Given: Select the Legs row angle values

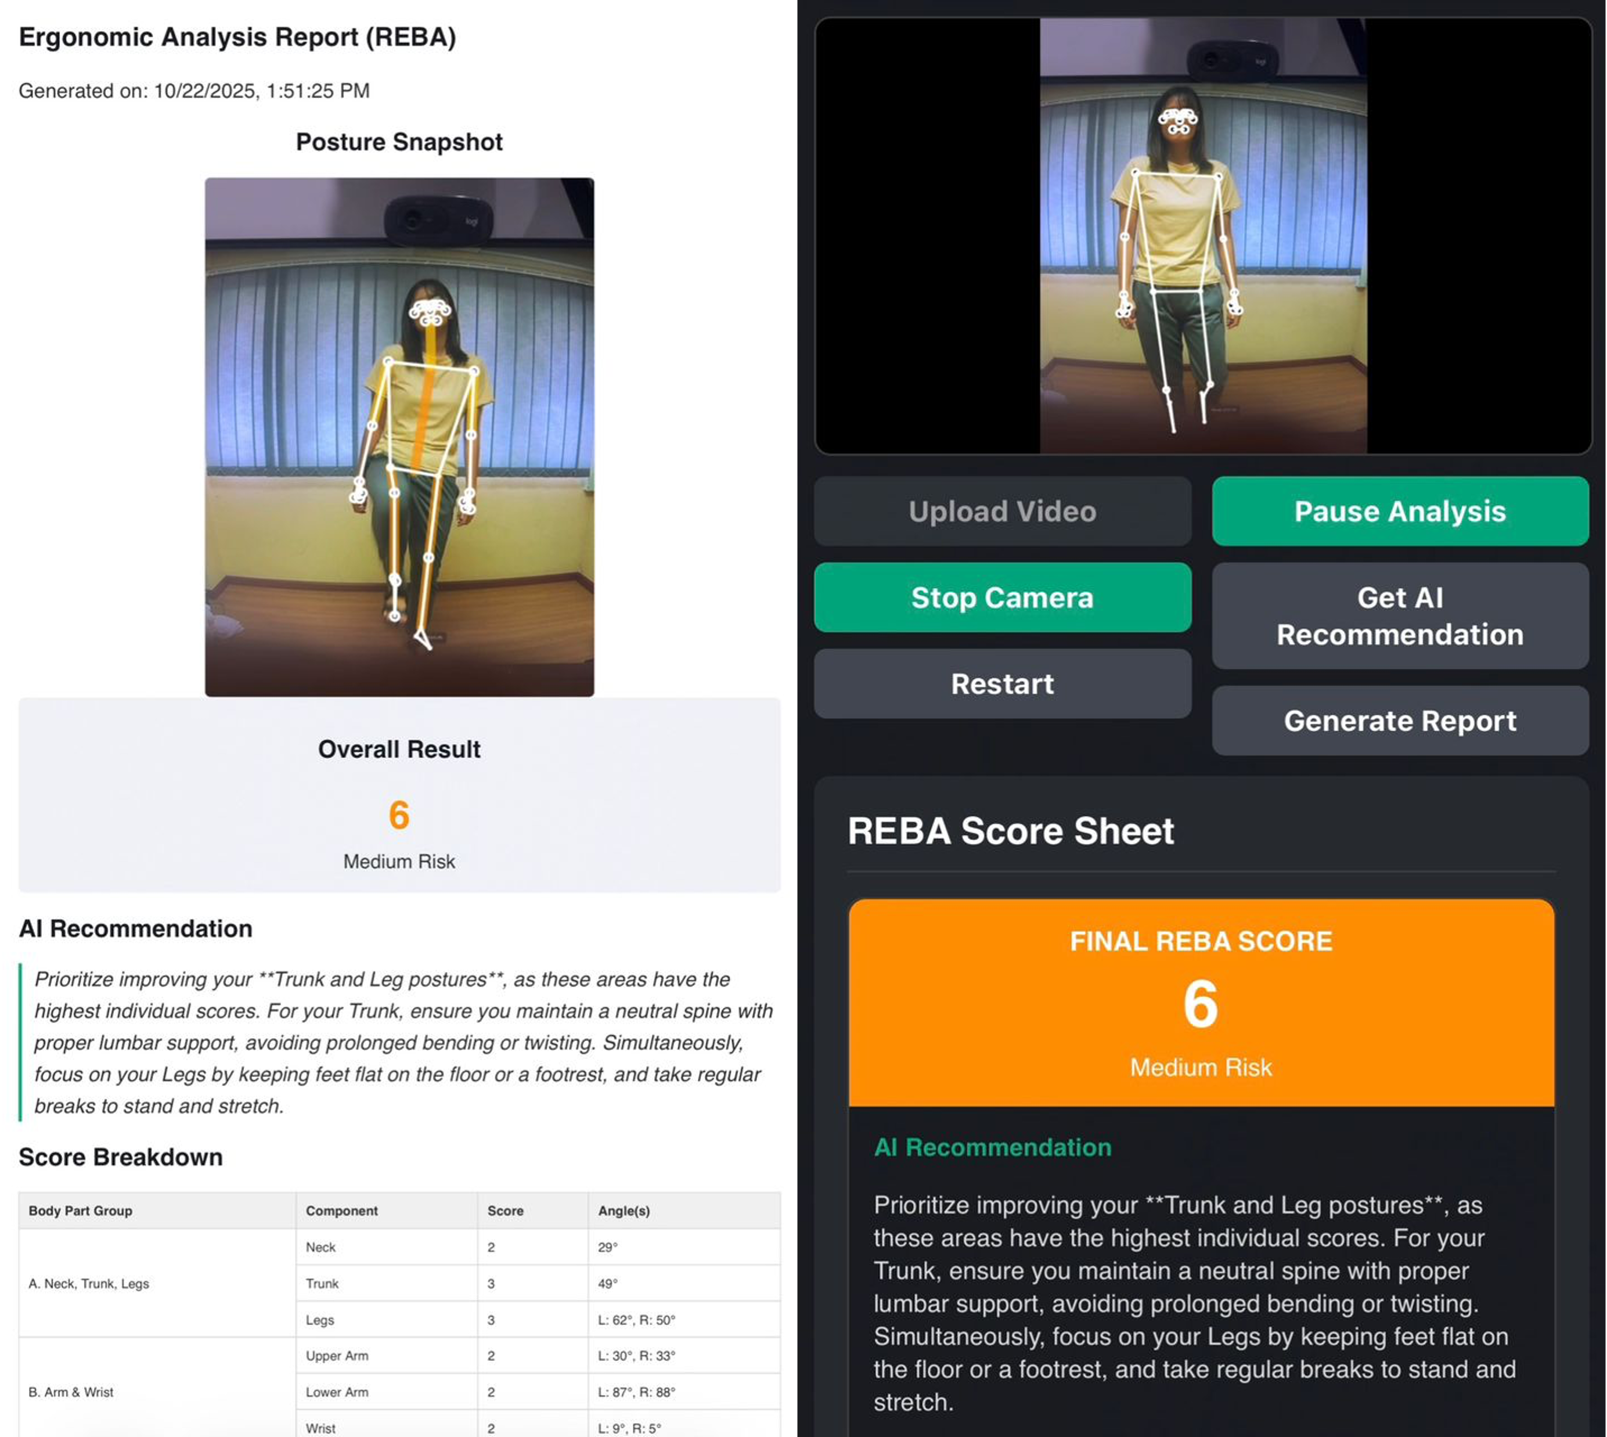Looking at the screenshot, I should click(x=636, y=1319).
